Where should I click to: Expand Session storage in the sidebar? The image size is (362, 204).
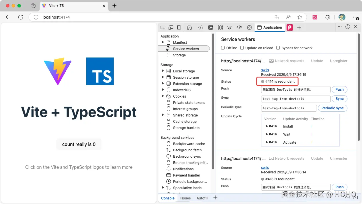(x=163, y=77)
